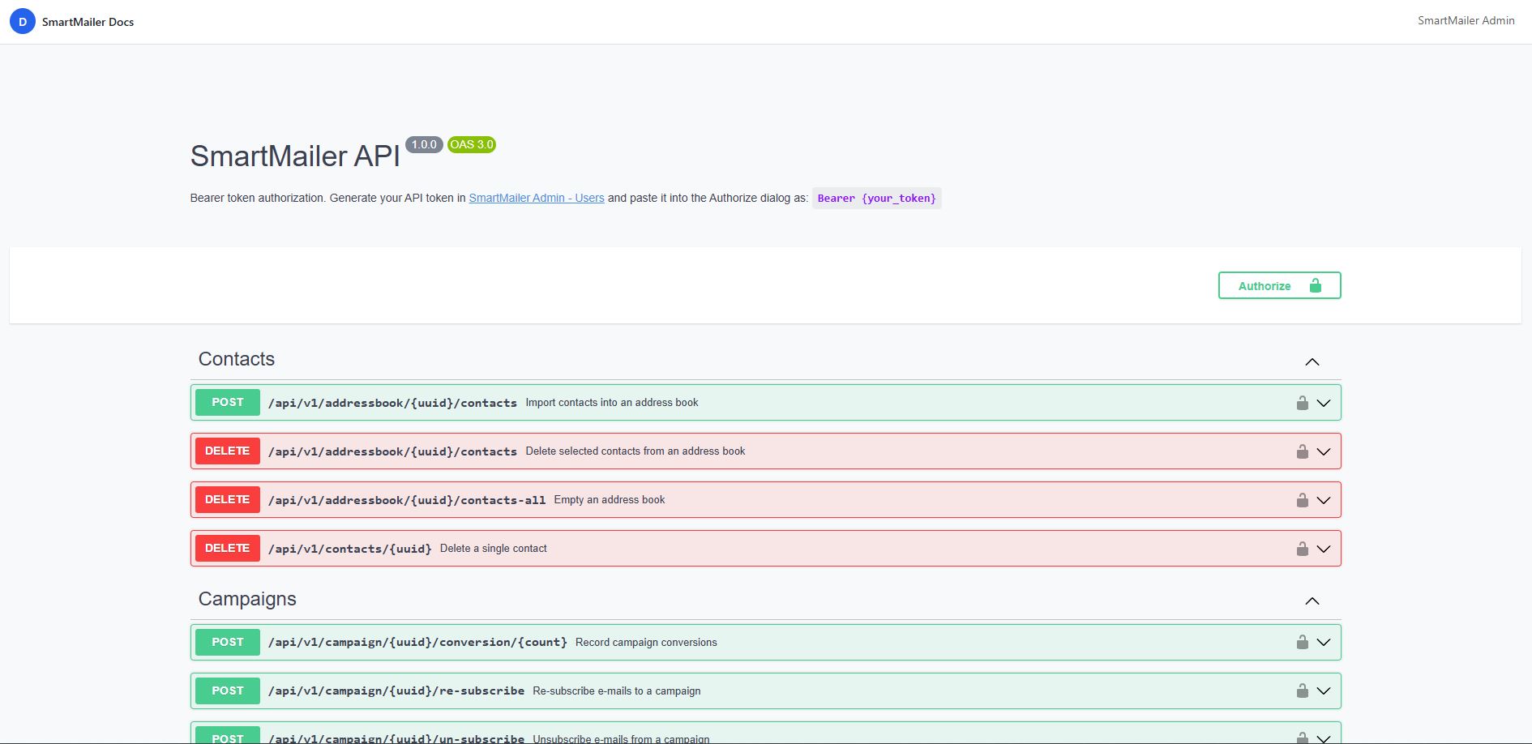
Task: Click 'Delete selected contacts from an address book' description
Action: click(x=635, y=451)
